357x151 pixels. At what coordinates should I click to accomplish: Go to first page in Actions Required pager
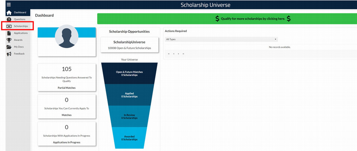click(x=169, y=54)
